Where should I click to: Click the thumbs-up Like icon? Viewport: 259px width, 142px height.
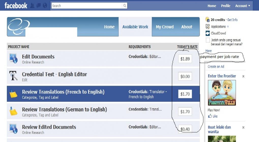[x=210, y=116]
